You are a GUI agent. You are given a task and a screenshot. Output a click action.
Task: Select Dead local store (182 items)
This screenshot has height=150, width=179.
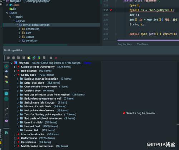[x=42, y=83]
